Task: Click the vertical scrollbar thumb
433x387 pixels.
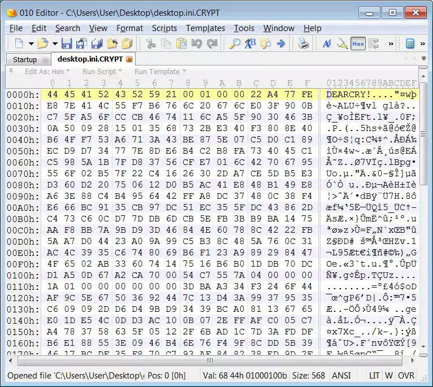Action: coord(423,134)
